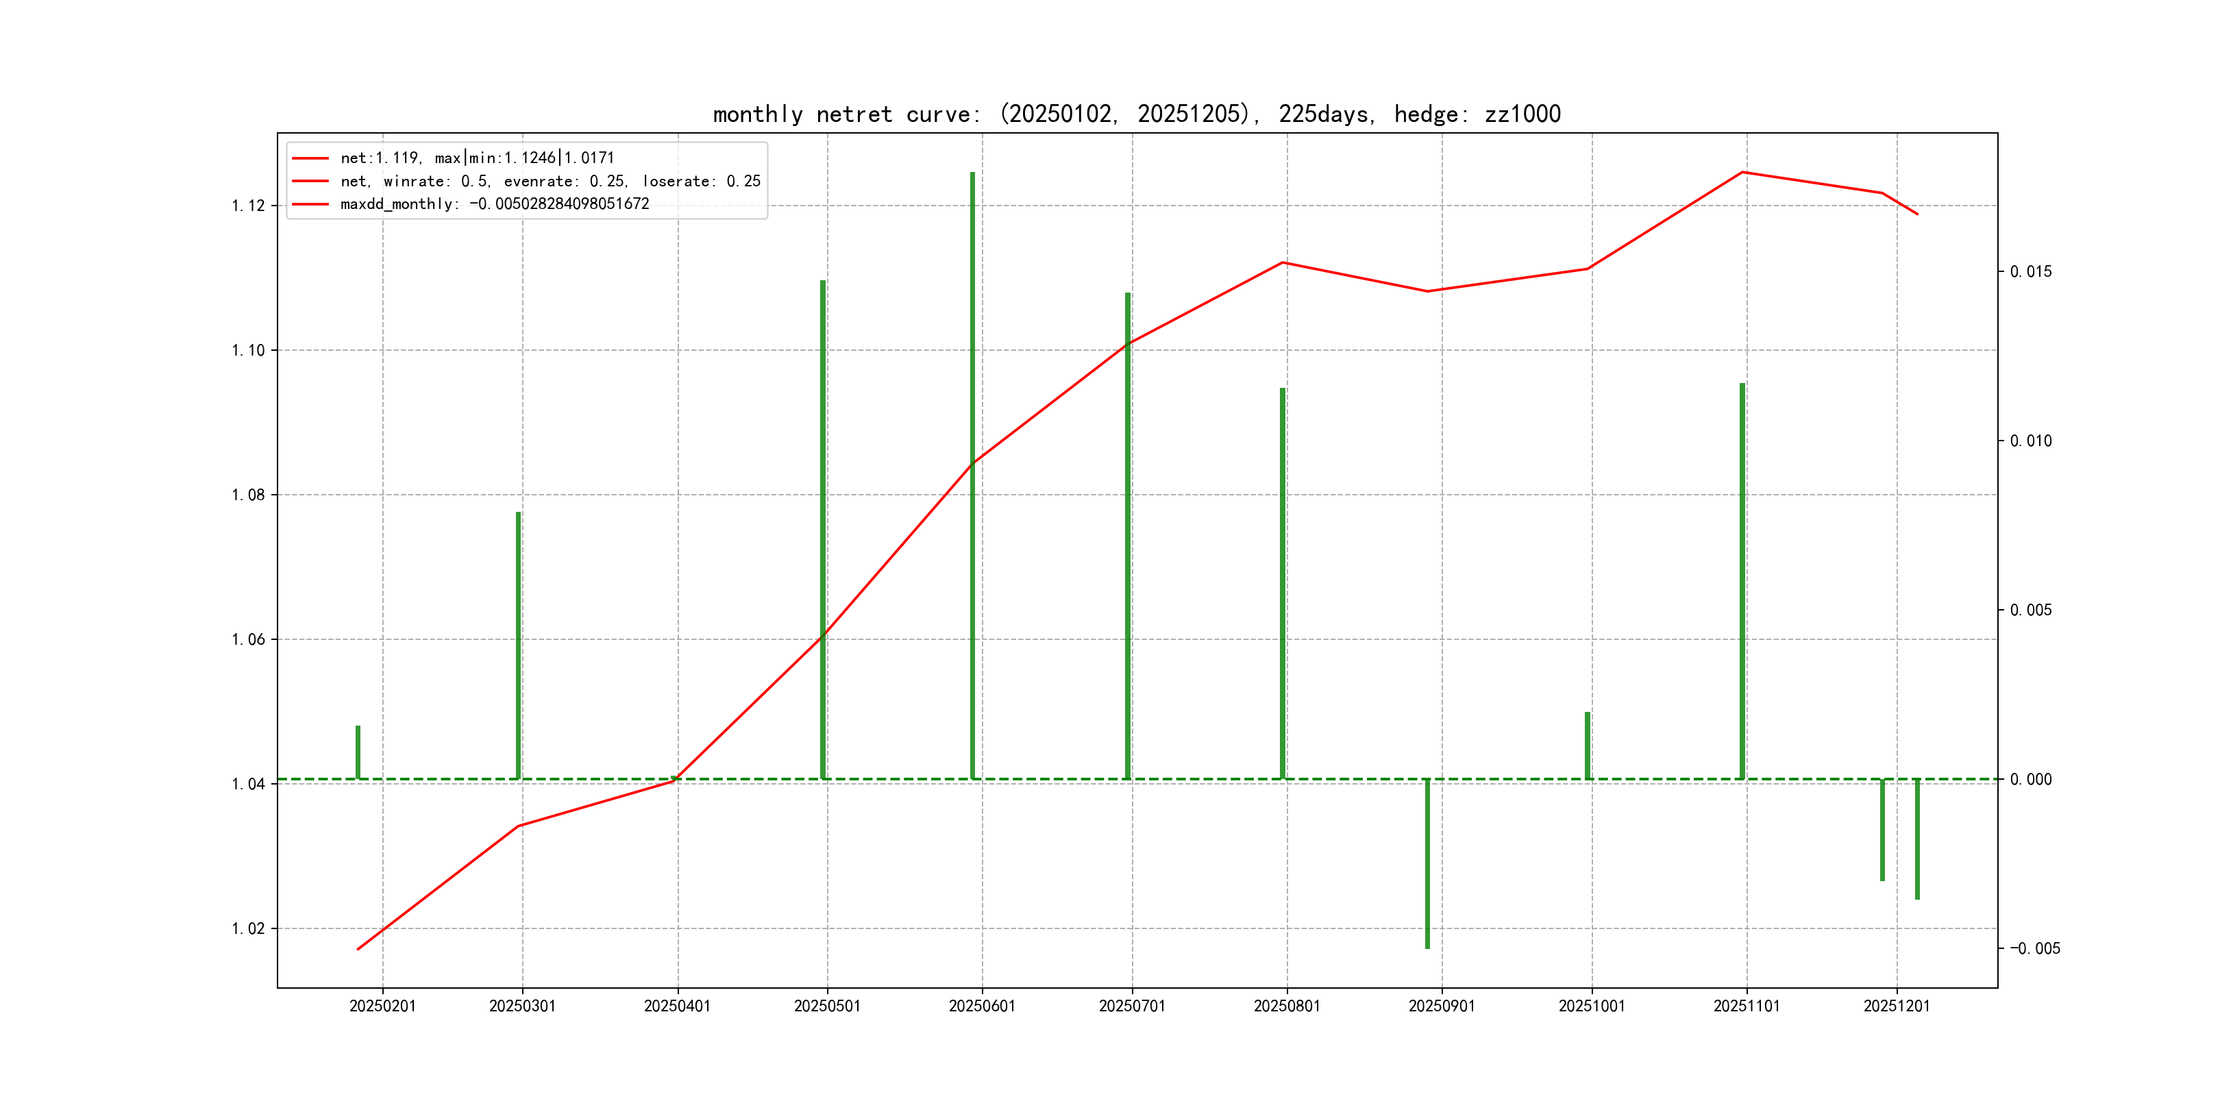Click the x-axis label 20250401
The height and width of the screenshot is (1110, 2220).
(678, 1007)
